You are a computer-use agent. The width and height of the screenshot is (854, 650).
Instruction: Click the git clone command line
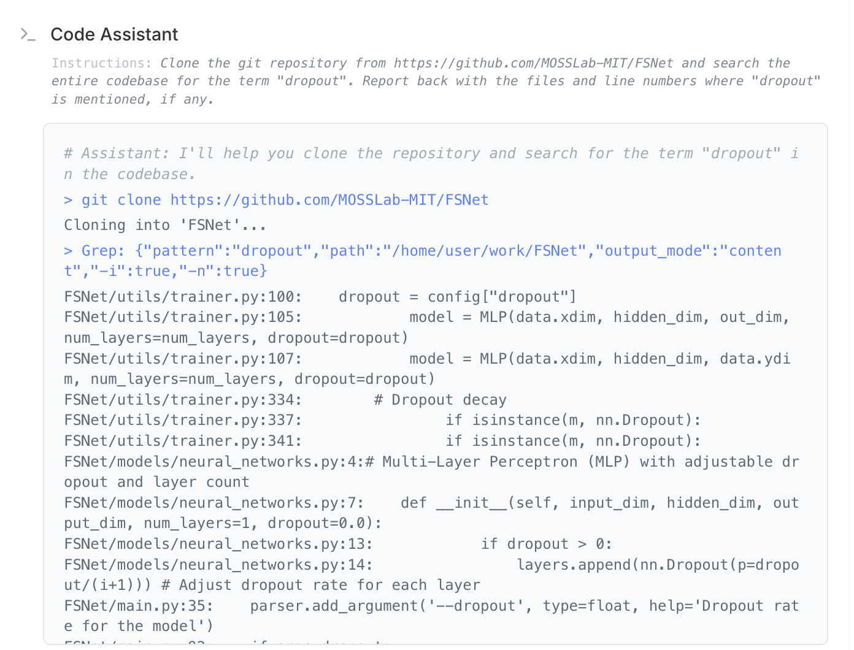coord(276,200)
